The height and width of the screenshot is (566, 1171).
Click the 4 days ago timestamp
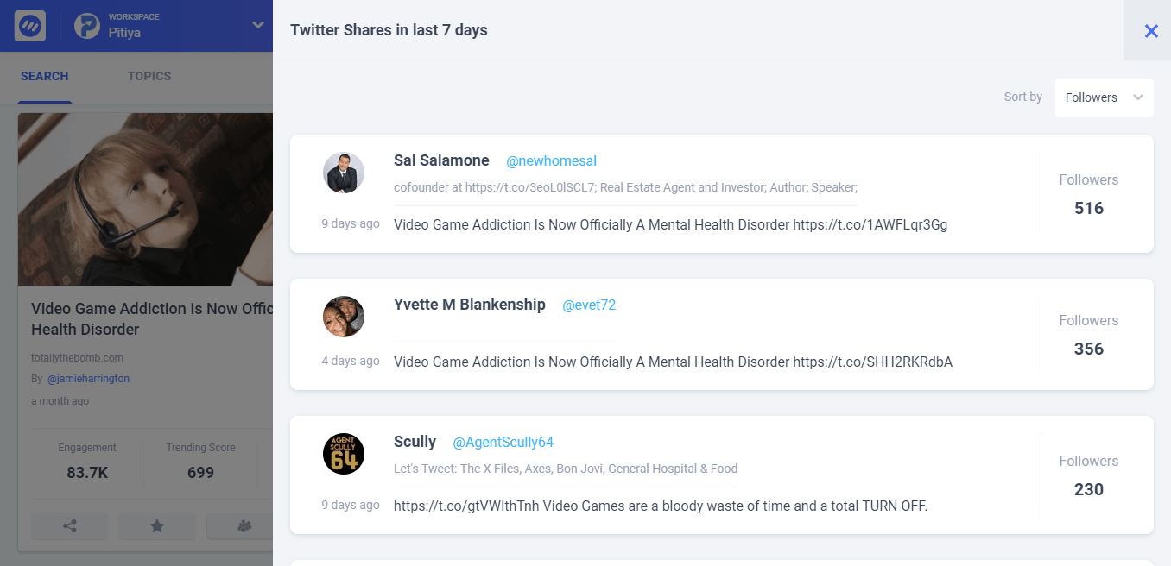pyautogui.click(x=351, y=361)
